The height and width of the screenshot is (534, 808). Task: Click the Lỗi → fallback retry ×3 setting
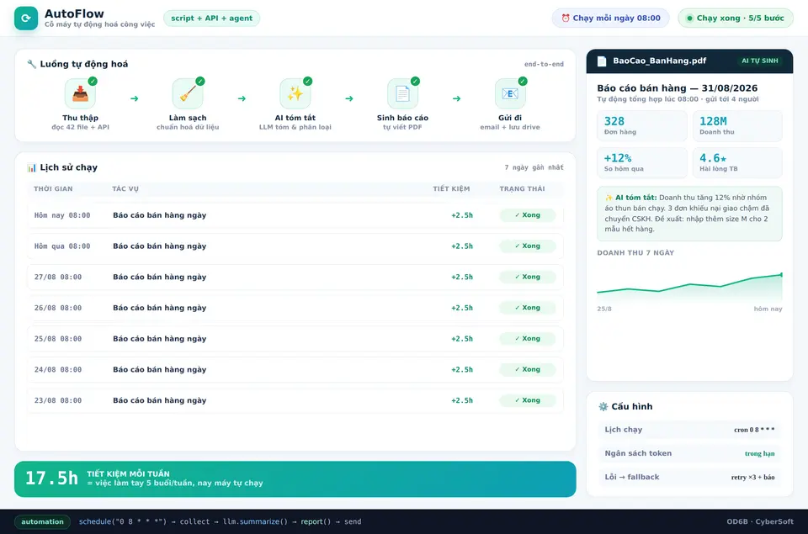(689, 477)
